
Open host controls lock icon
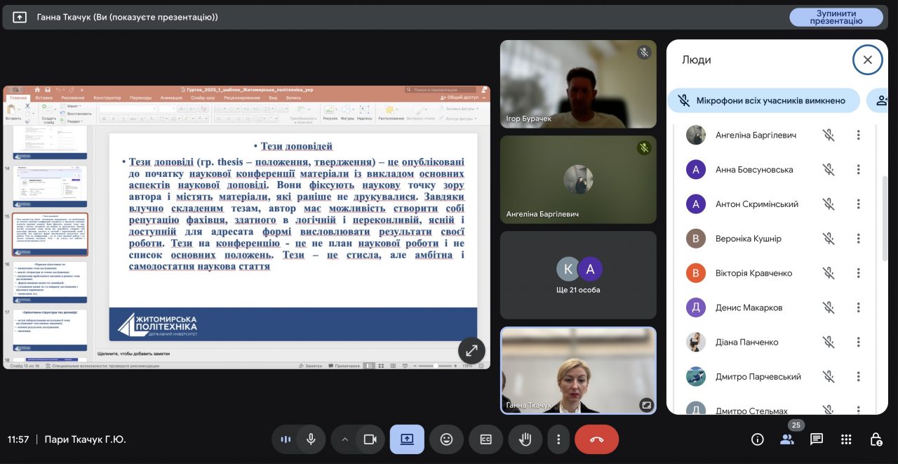[876, 439]
